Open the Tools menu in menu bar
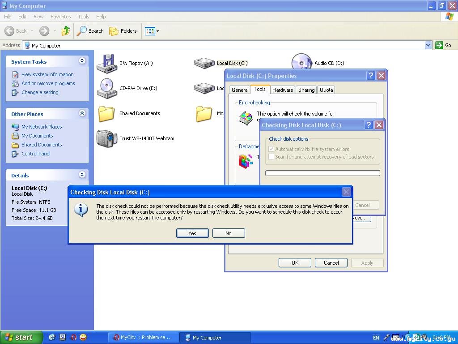 [83, 17]
